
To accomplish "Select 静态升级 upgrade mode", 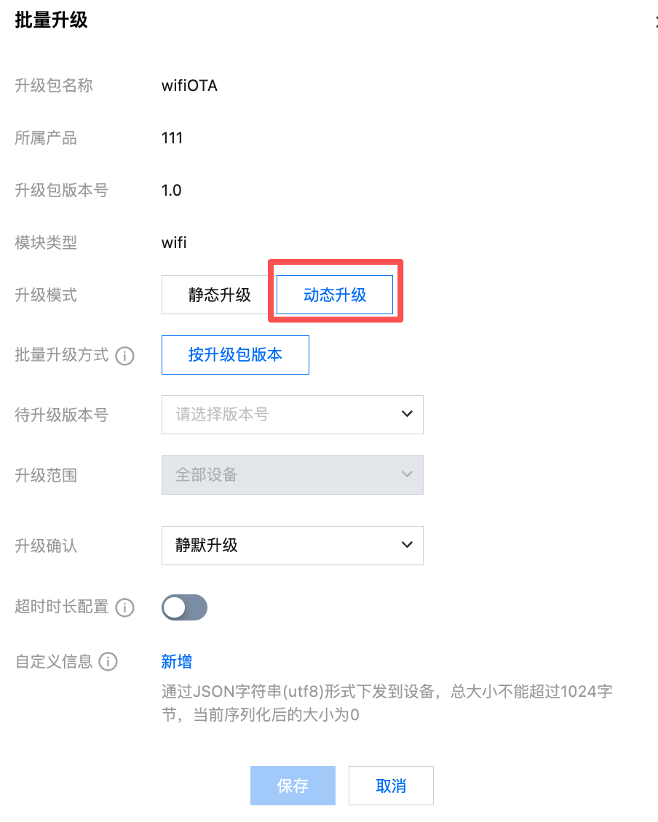I will coord(219,295).
